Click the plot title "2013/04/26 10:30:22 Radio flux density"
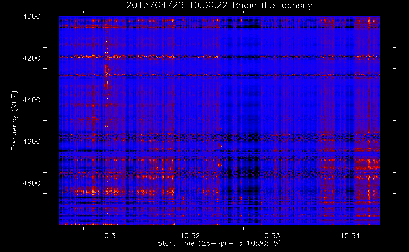This screenshot has width=409, height=252. pos(219,5)
